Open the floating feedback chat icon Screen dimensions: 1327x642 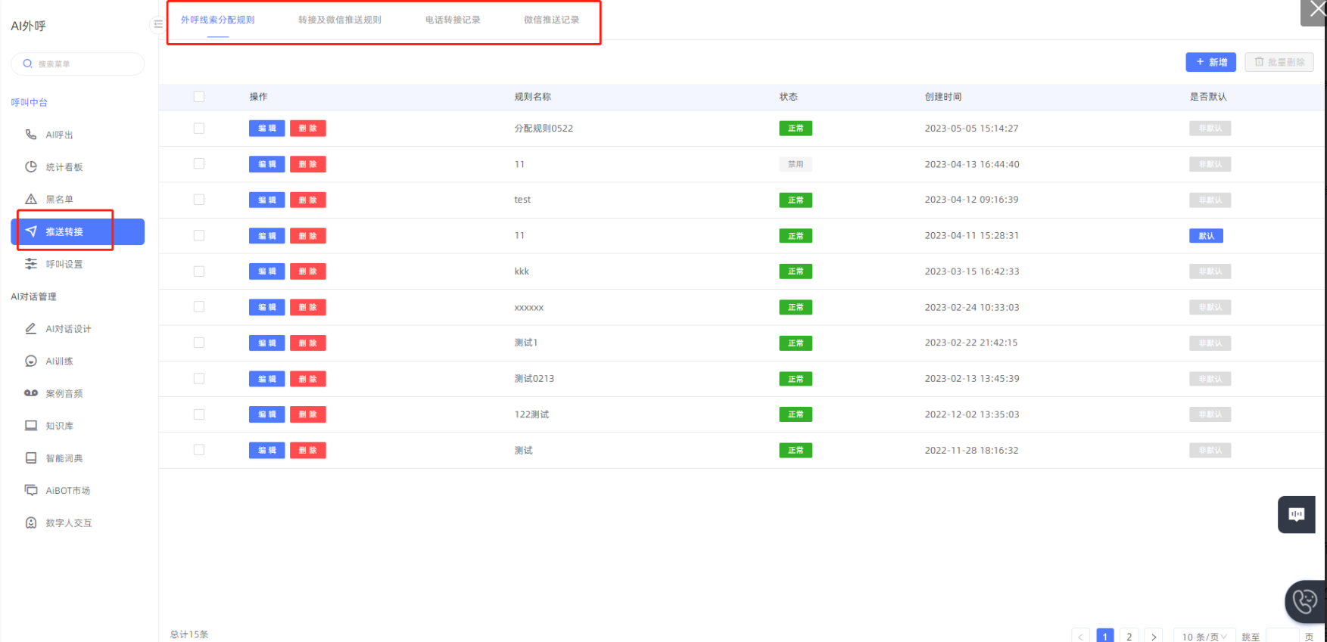1296,514
